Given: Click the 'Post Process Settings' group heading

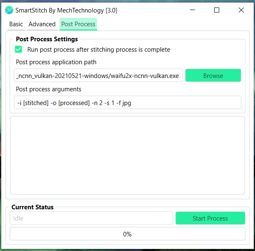Looking at the screenshot, I should point(47,39).
